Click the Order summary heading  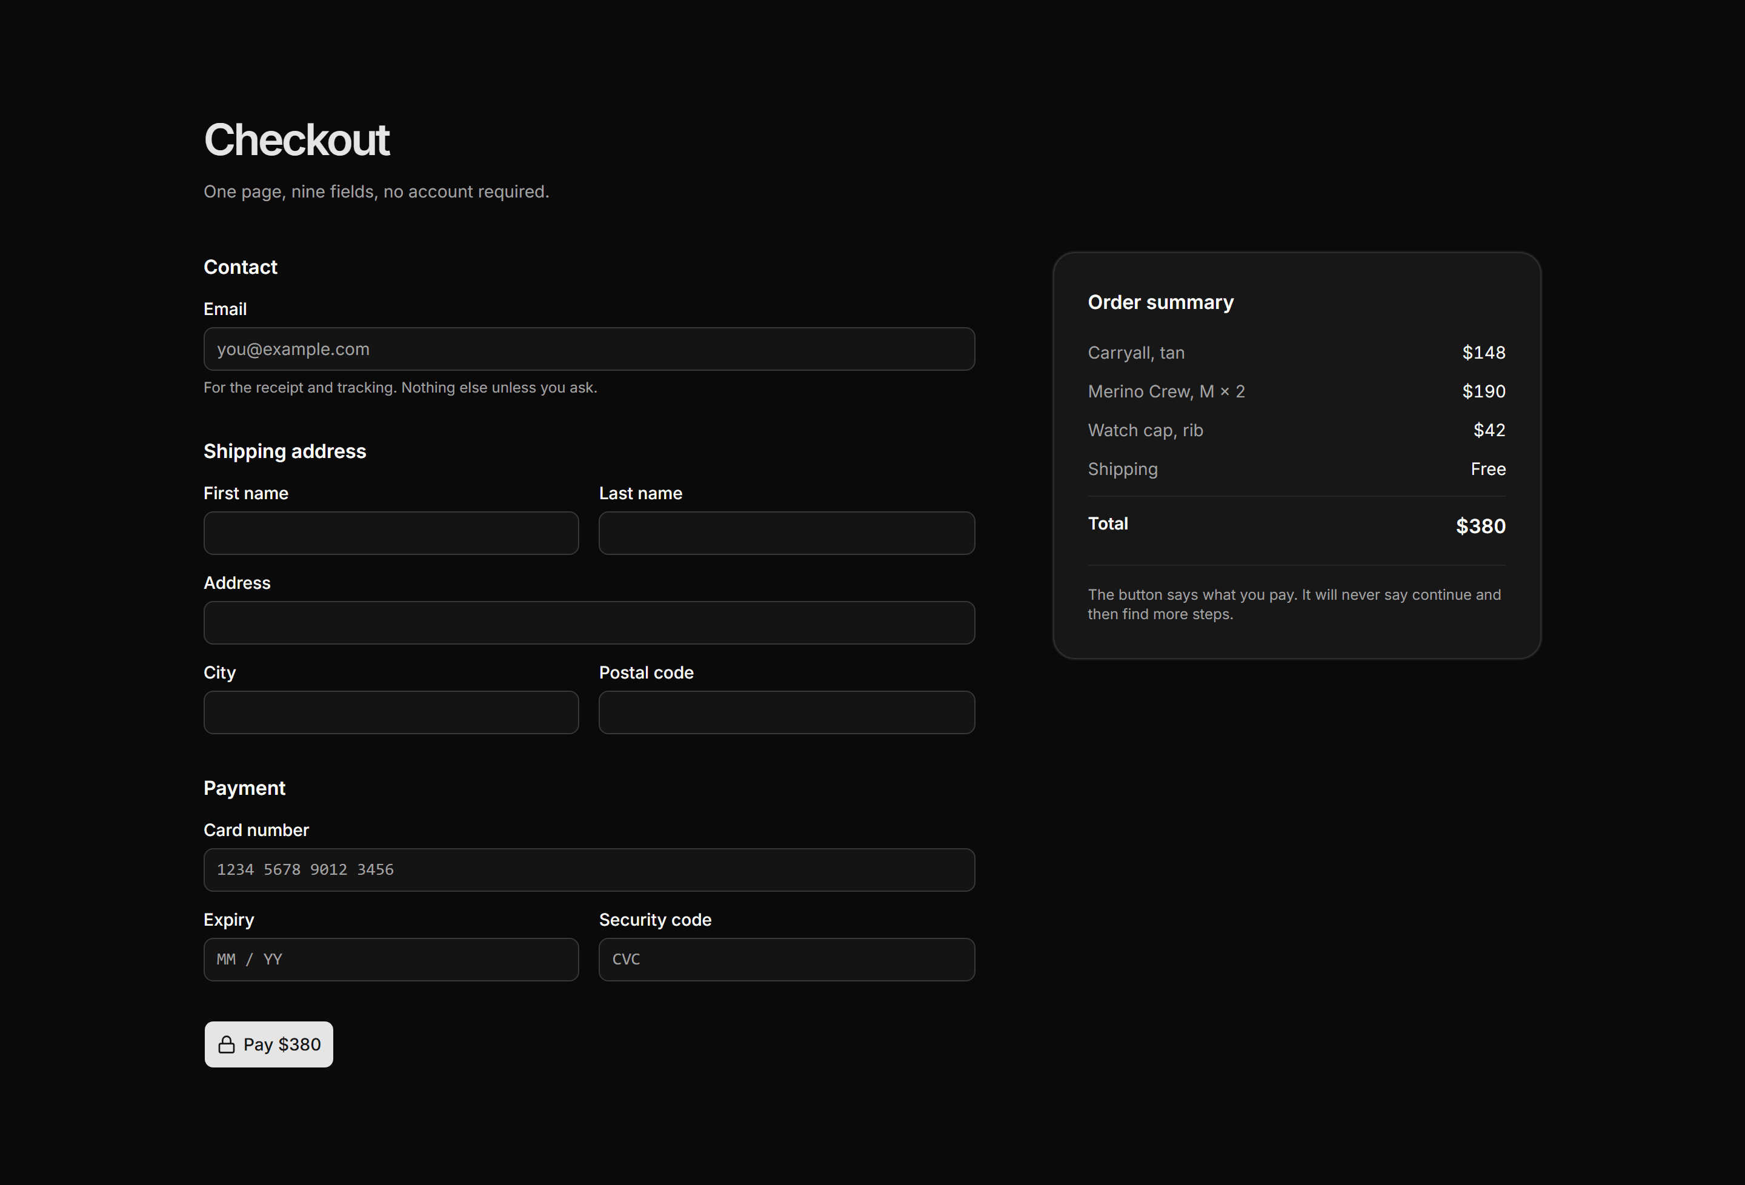(1161, 303)
